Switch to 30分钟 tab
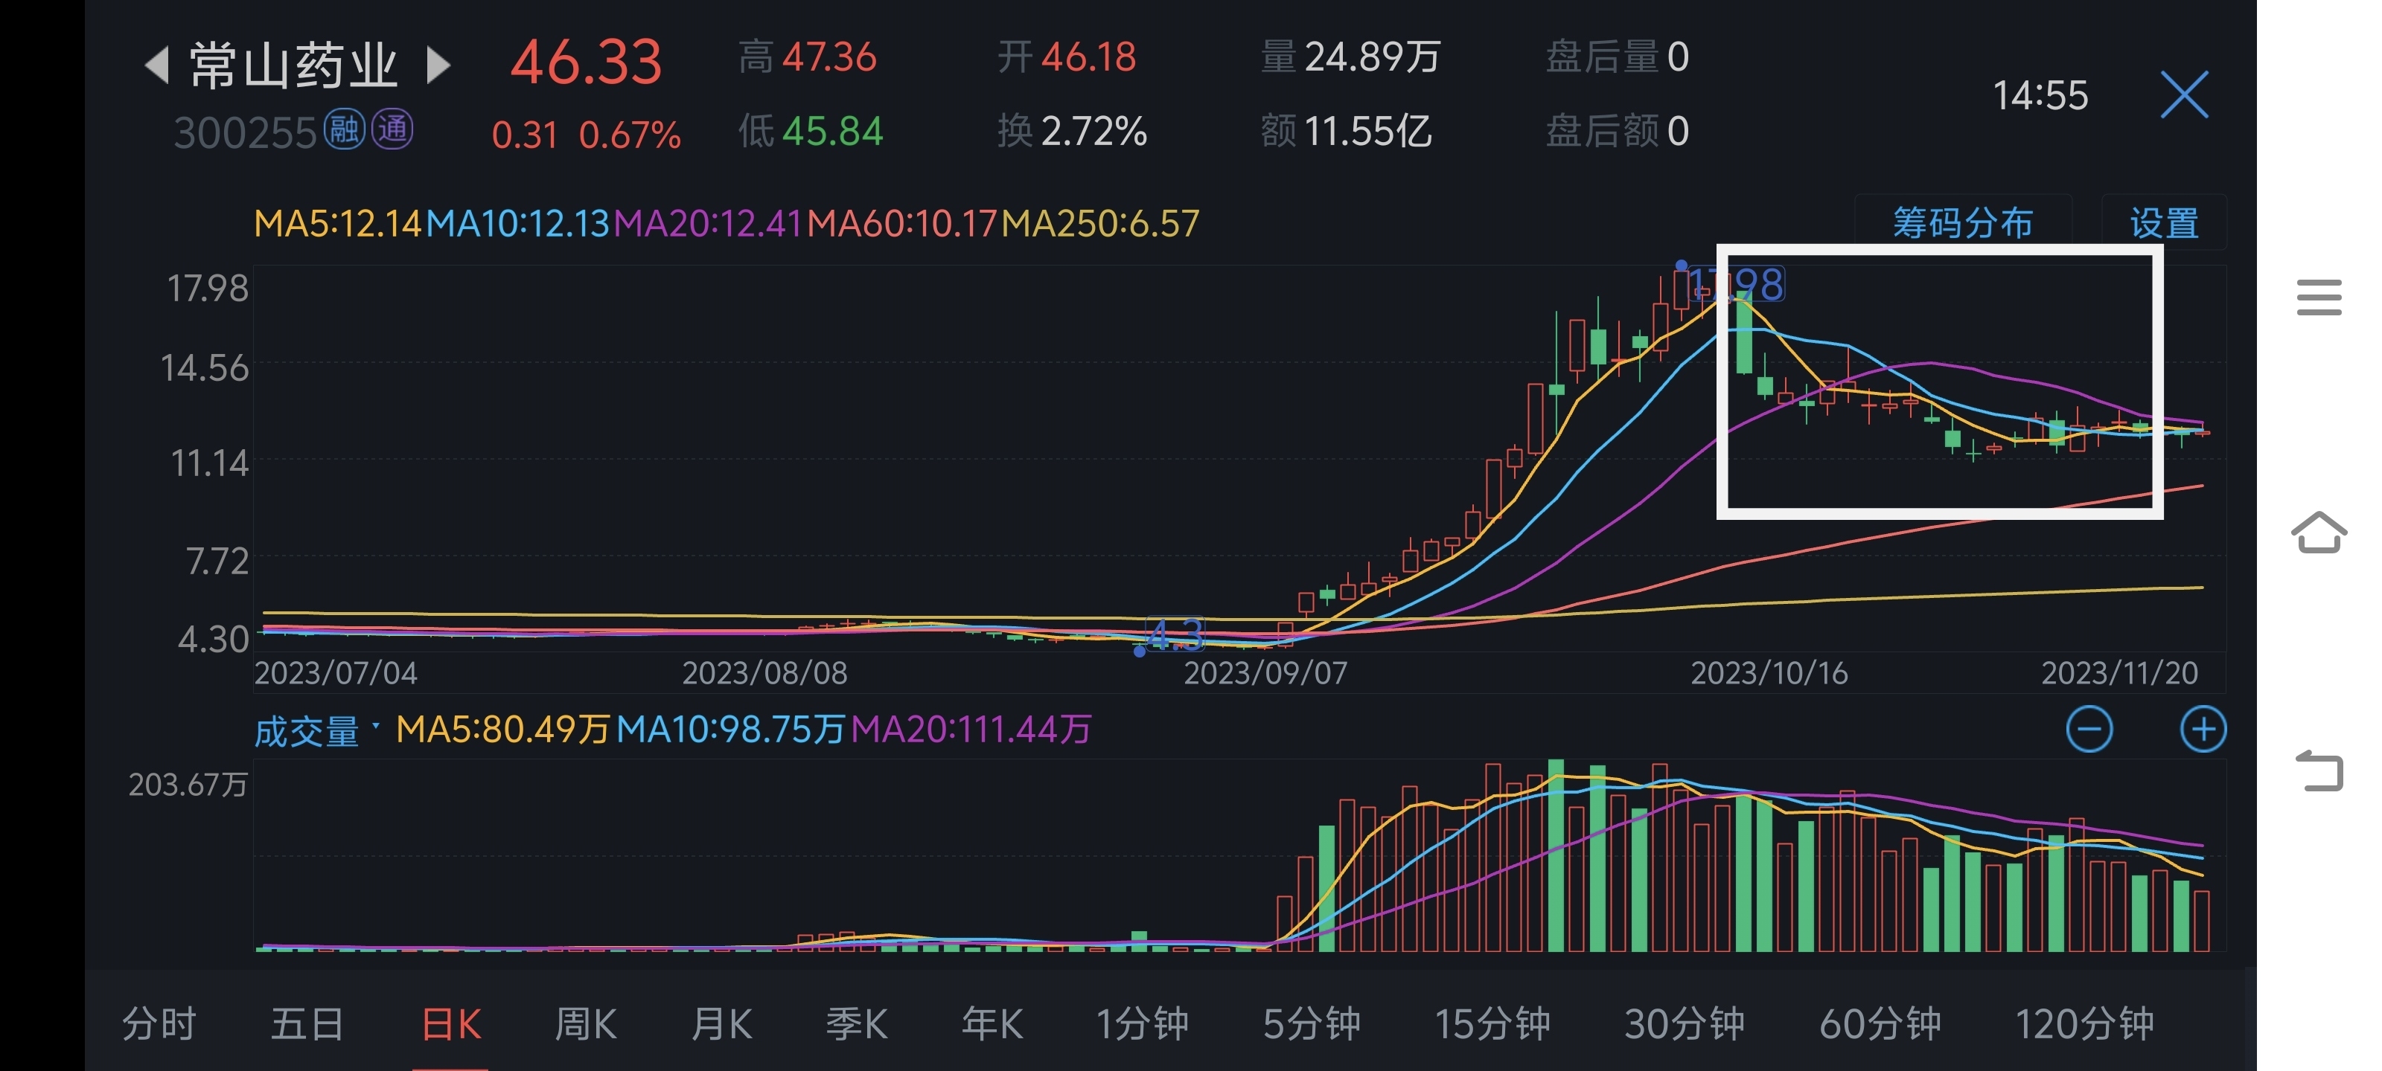Screen dimensions: 2382x1071 pos(1685,1023)
